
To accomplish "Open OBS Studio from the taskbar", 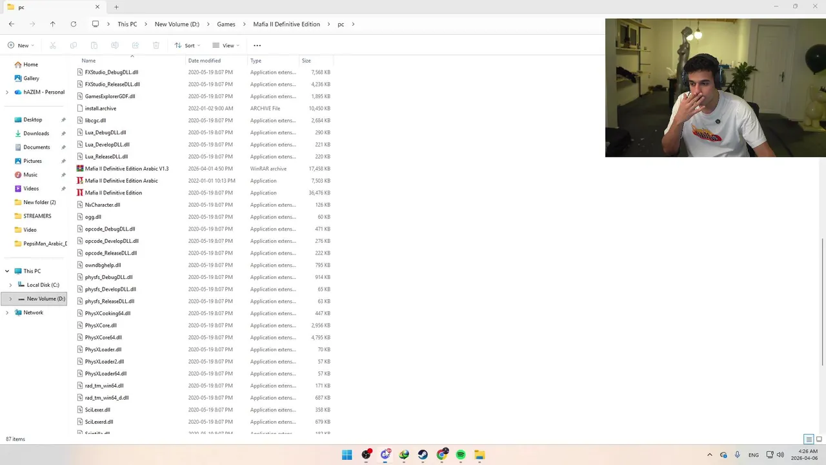I will point(367,455).
